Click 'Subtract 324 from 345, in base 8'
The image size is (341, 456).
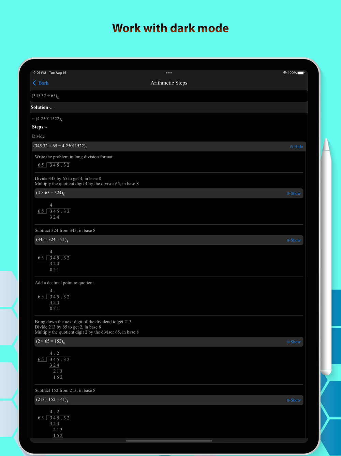[x=65, y=231]
